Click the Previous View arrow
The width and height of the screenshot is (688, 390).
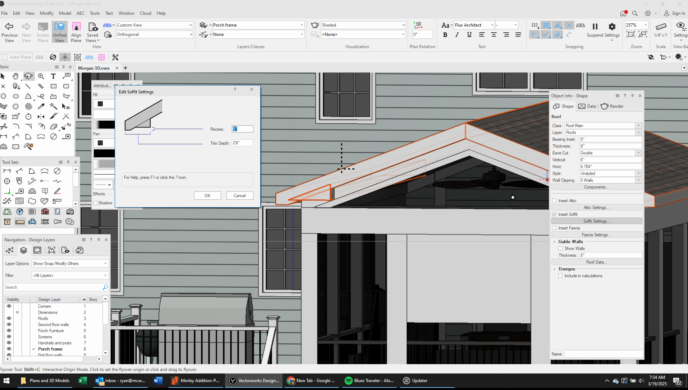9,27
